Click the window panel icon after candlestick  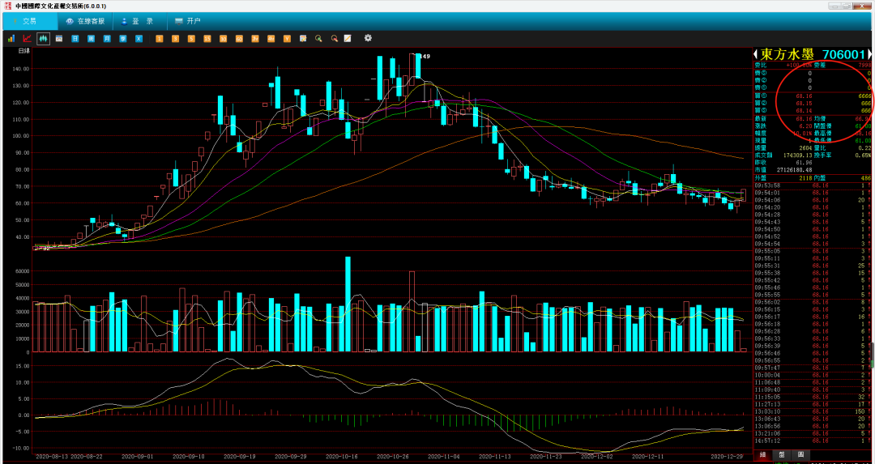[58, 39]
